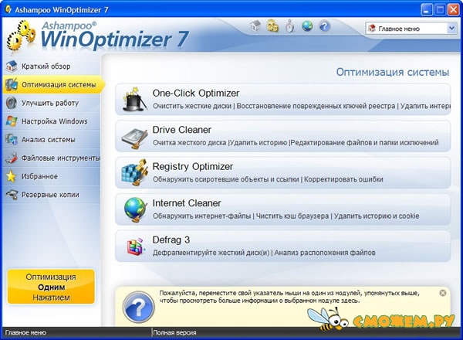
Task: Select Файловые инструменты in sidebar
Action: [x=52, y=158]
